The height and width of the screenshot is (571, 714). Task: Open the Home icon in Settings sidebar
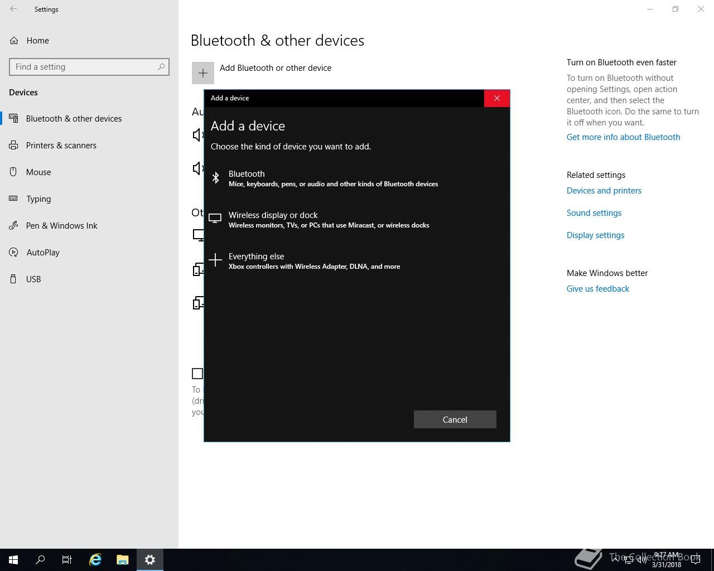click(14, 40)
